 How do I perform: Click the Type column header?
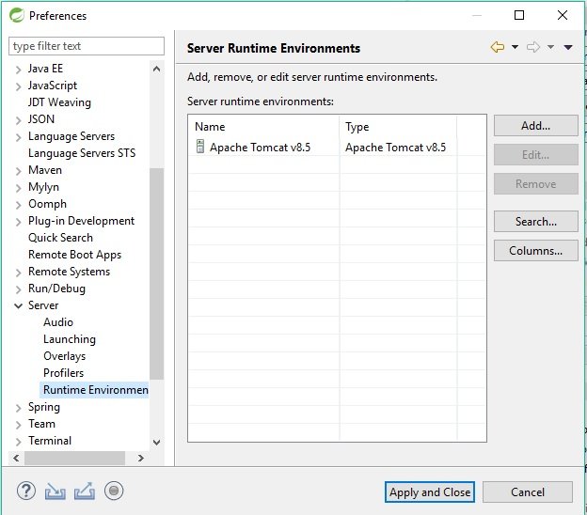pos(398,127)
